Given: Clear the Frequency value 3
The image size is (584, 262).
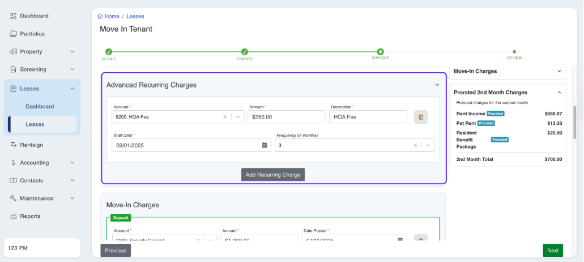Looking at the screenshot, I should point(415,145).
